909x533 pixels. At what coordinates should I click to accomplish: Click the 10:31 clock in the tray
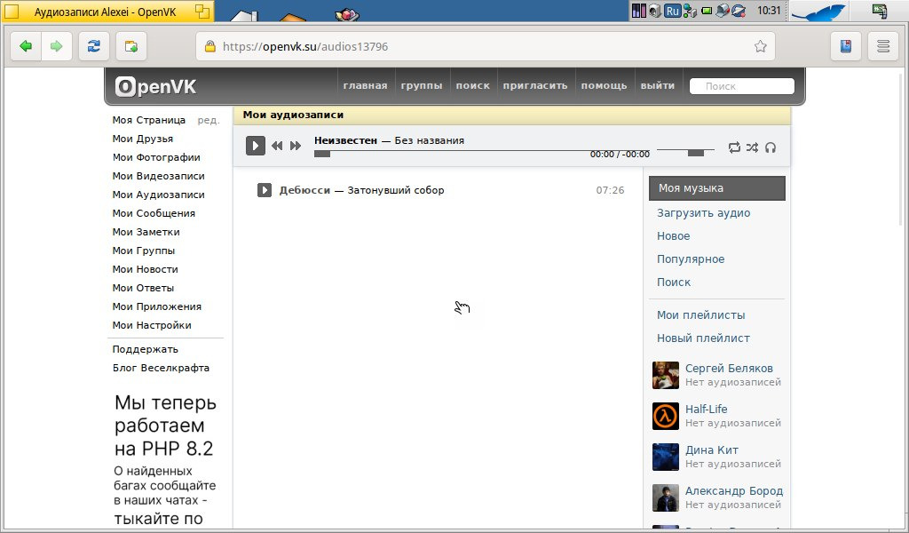pos(769,11)
